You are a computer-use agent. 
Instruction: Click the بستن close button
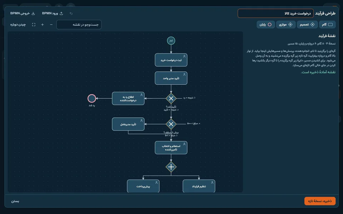pos(15,201)
